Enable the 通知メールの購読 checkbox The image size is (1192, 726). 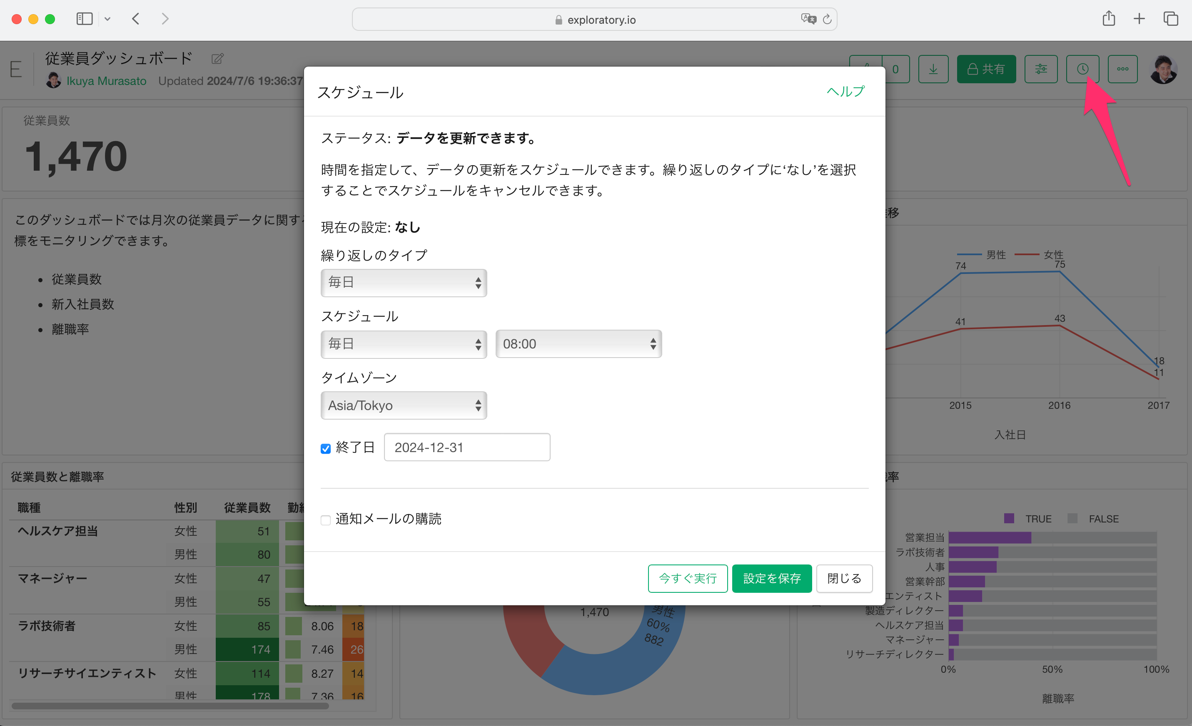326,520
